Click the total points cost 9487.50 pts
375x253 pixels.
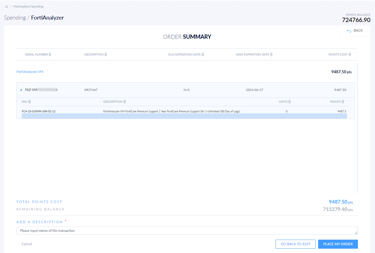tap(341, 202)
